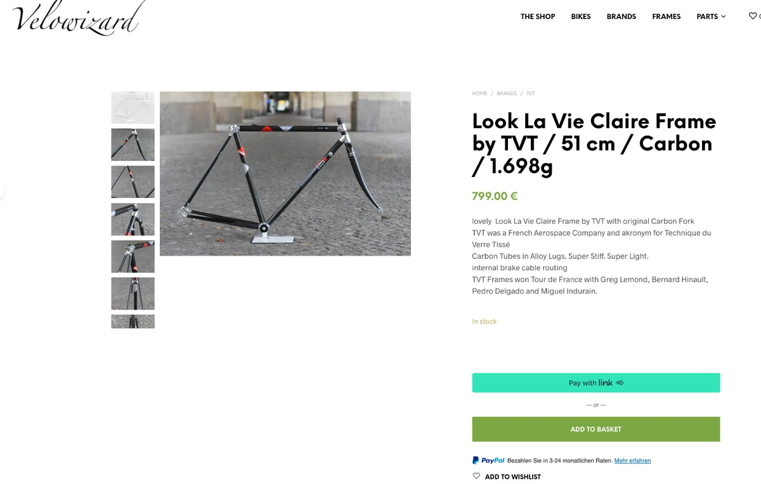Click heart icon beside Add to Wishlist
761x484 pixels.
[476, 476]
